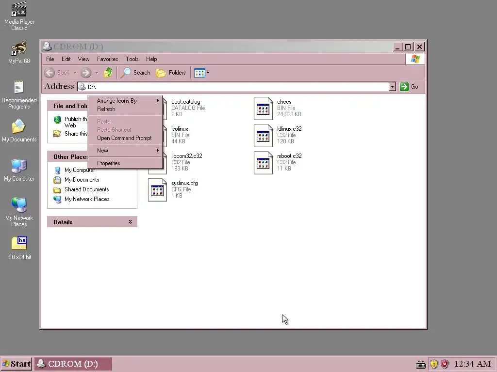Click CDROM (D:) taskbar button
Image resolution: width=497 pixels, height=372 pixels.
pyautogui.click(x=73, y=364)
